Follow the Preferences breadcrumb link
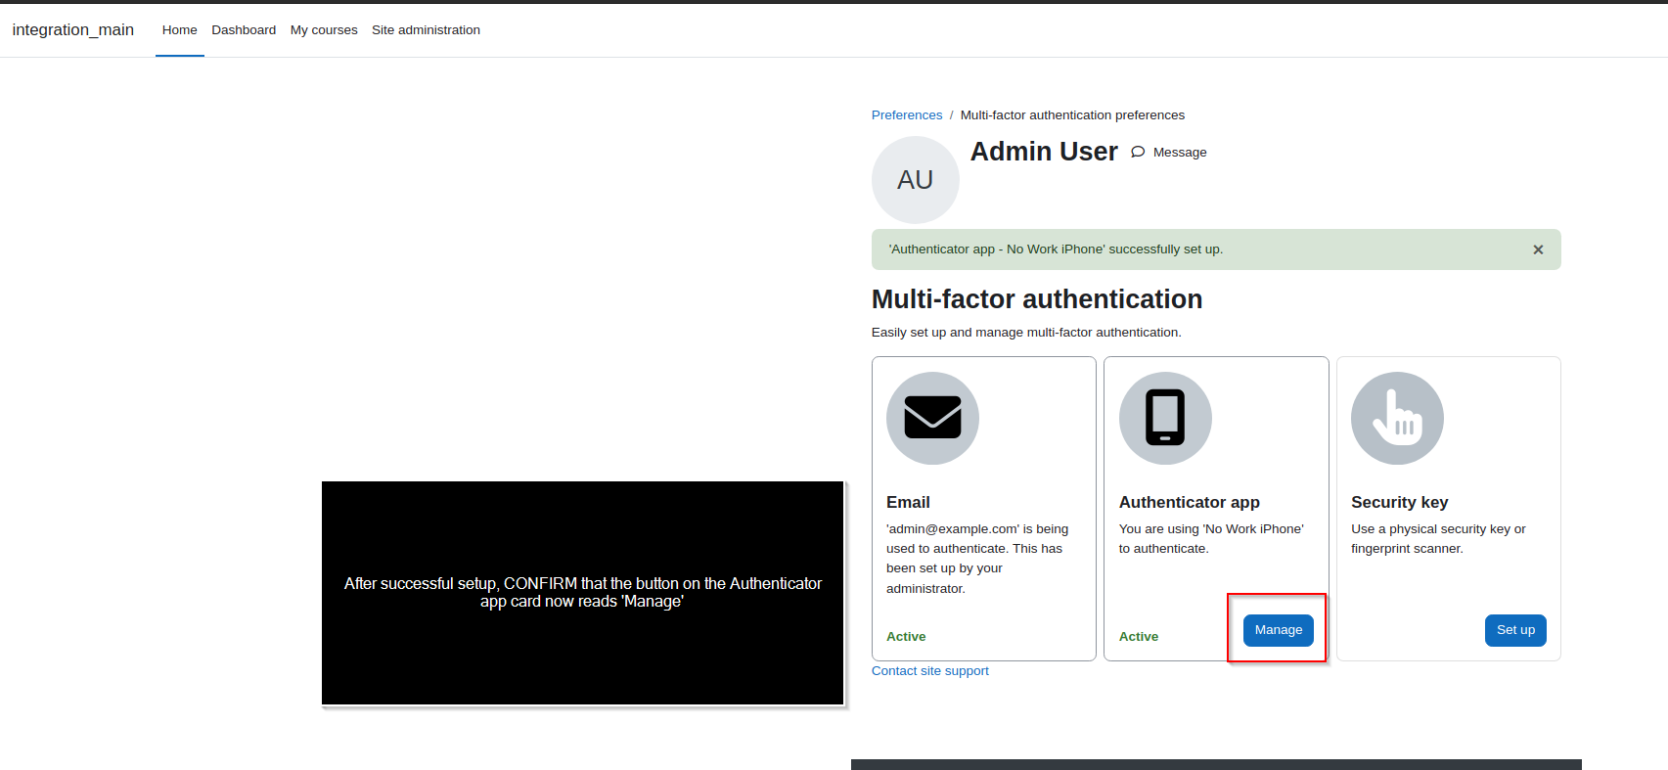Screen dimensions: 1668x770 click(907, 115)
